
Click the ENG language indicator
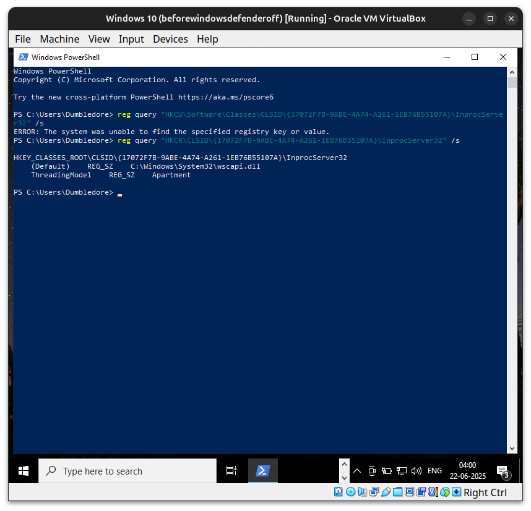coord(434,471)
